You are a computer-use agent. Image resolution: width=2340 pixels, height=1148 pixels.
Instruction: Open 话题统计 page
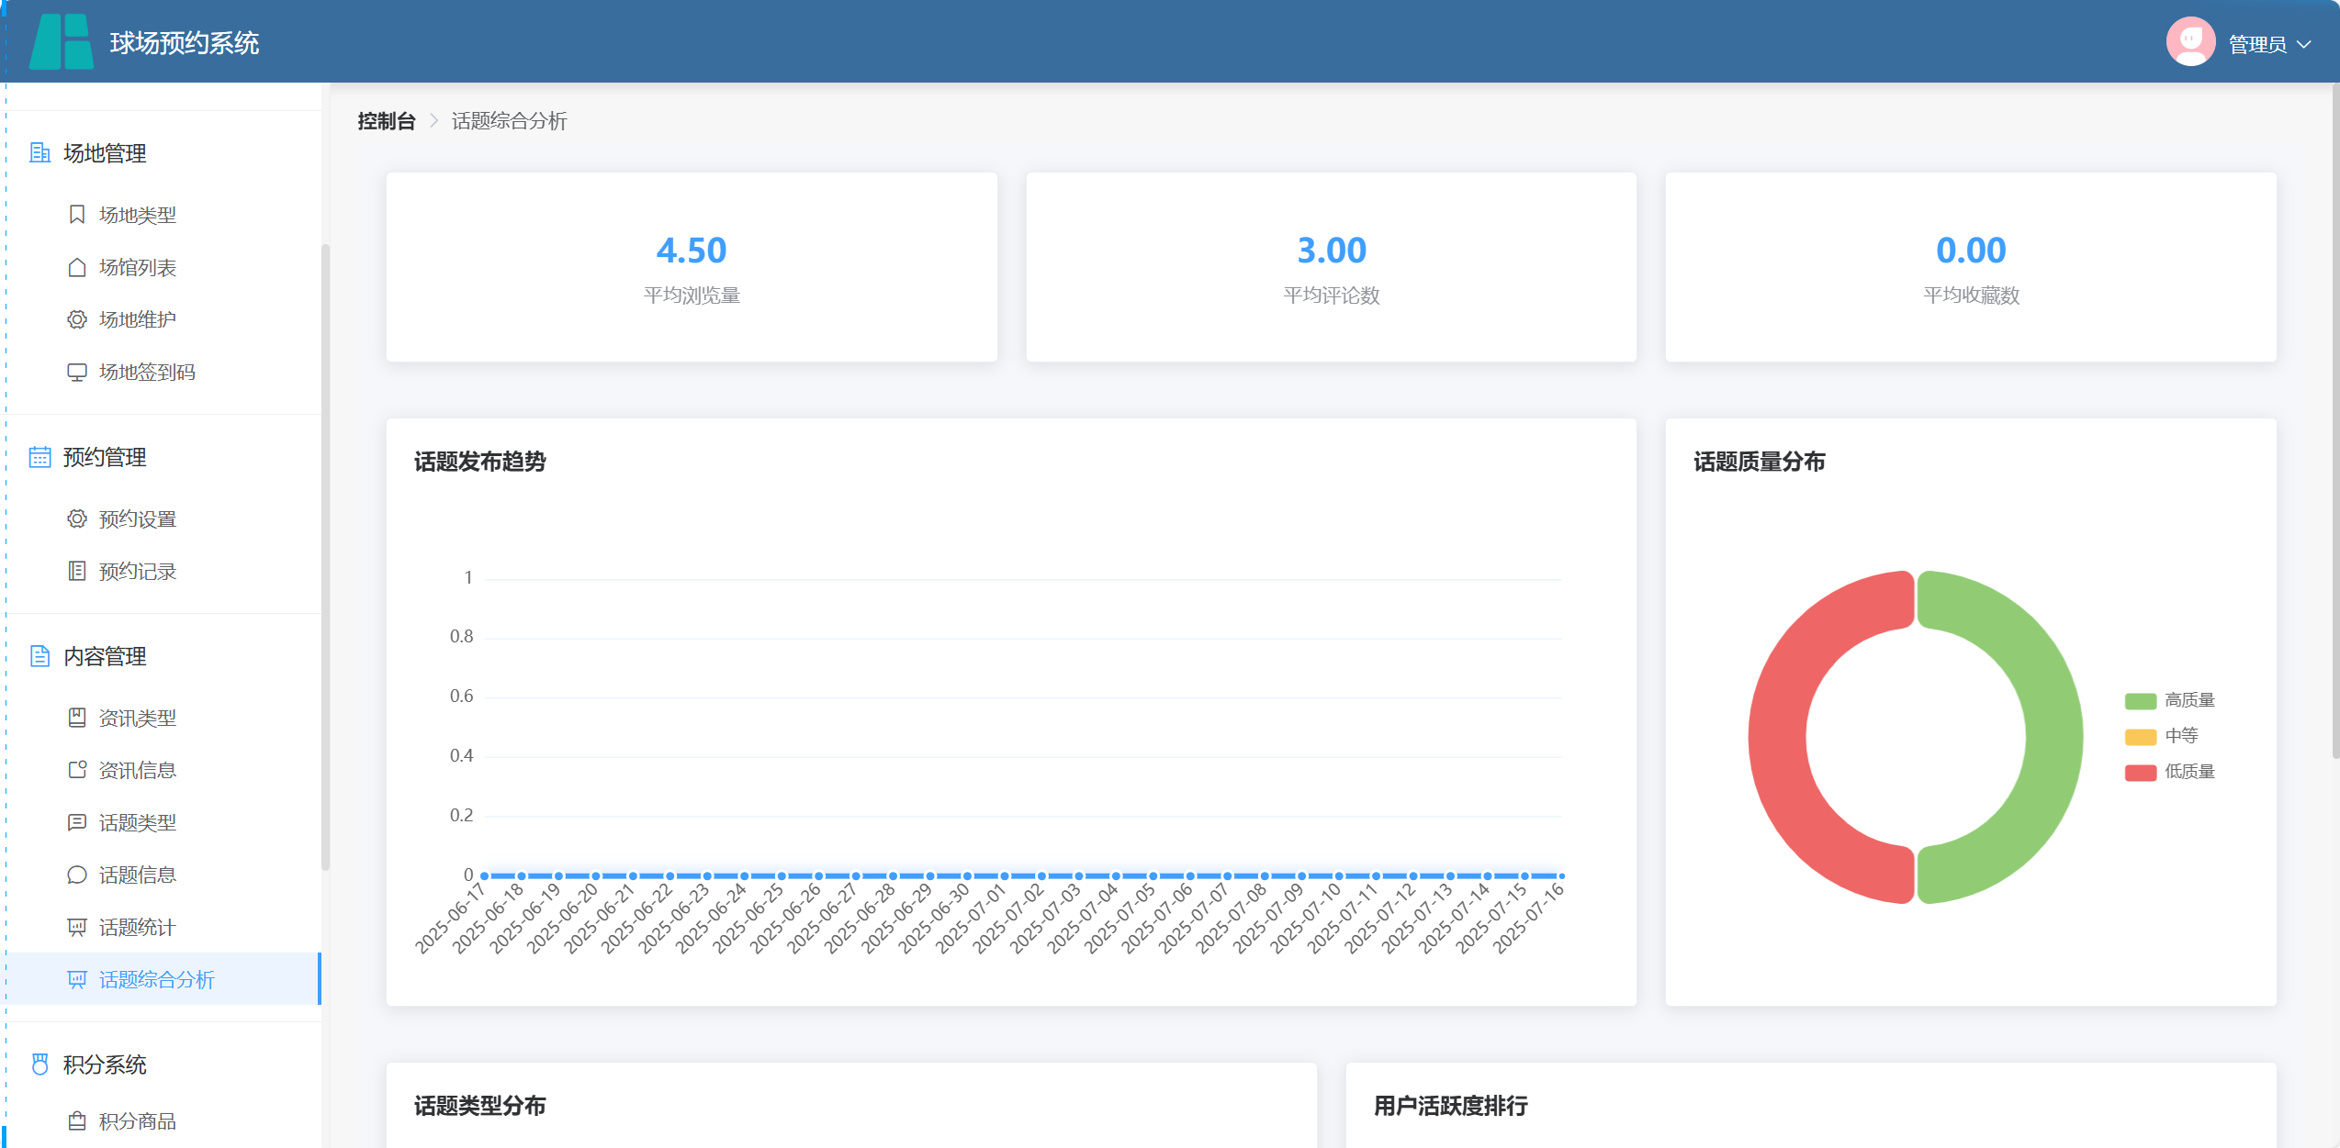pos(163,927)
